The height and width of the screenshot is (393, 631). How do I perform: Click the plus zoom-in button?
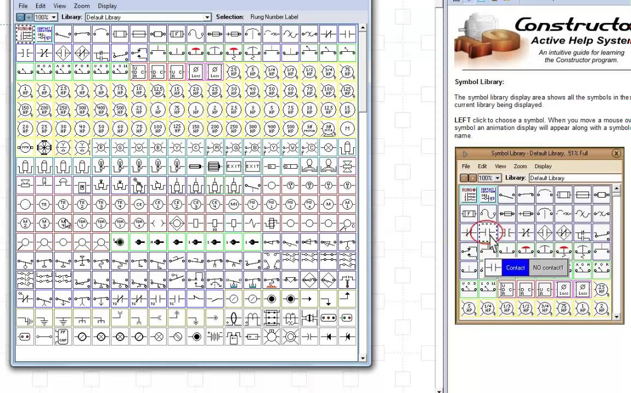click(x=28, y=17)
